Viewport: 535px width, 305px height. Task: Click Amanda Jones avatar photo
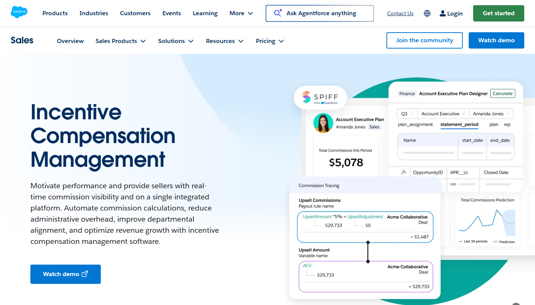tap(323, 123)
